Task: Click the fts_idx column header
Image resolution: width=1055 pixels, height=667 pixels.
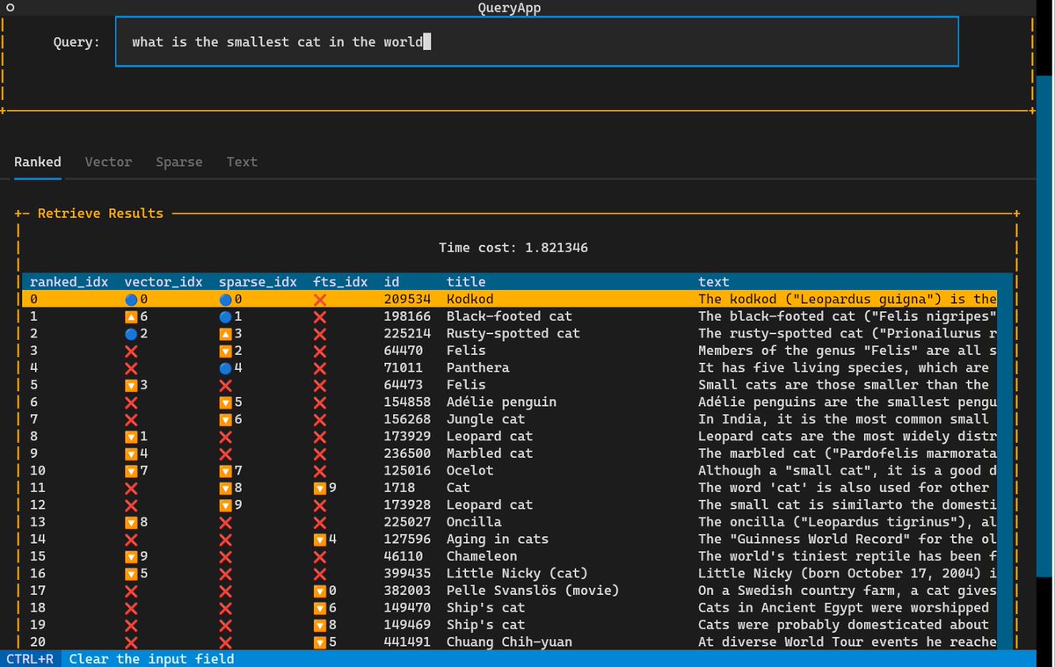Action: pyautogui.click(x=340, y=282)
